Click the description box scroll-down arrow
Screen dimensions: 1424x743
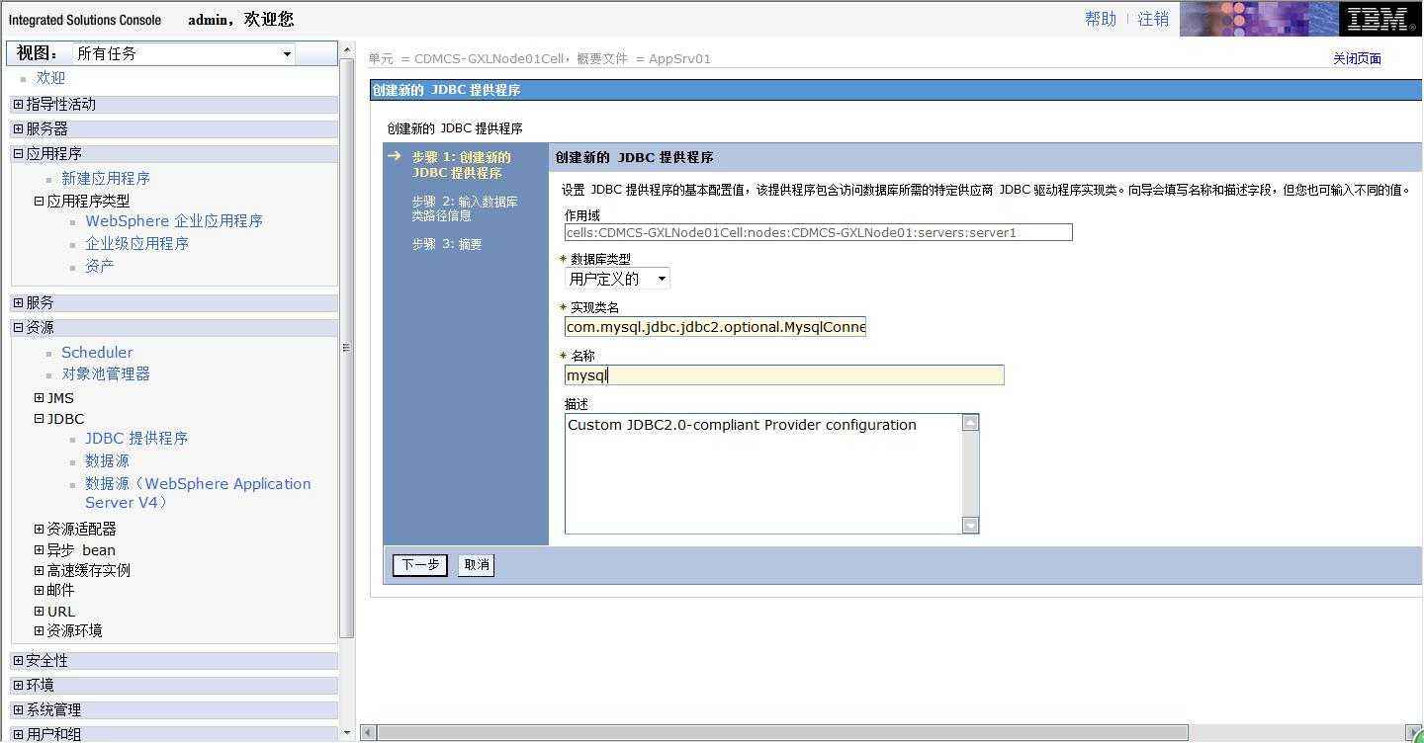pyautogui.click(x=971, y=526)
